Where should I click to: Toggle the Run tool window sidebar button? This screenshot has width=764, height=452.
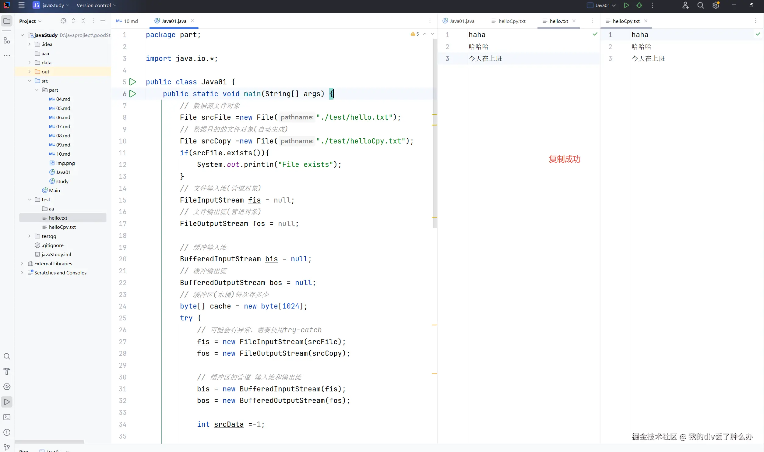(7, 402)
